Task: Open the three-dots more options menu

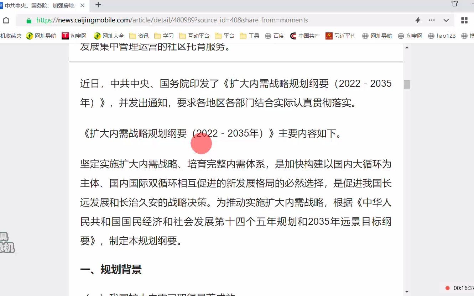Action: 432,20
